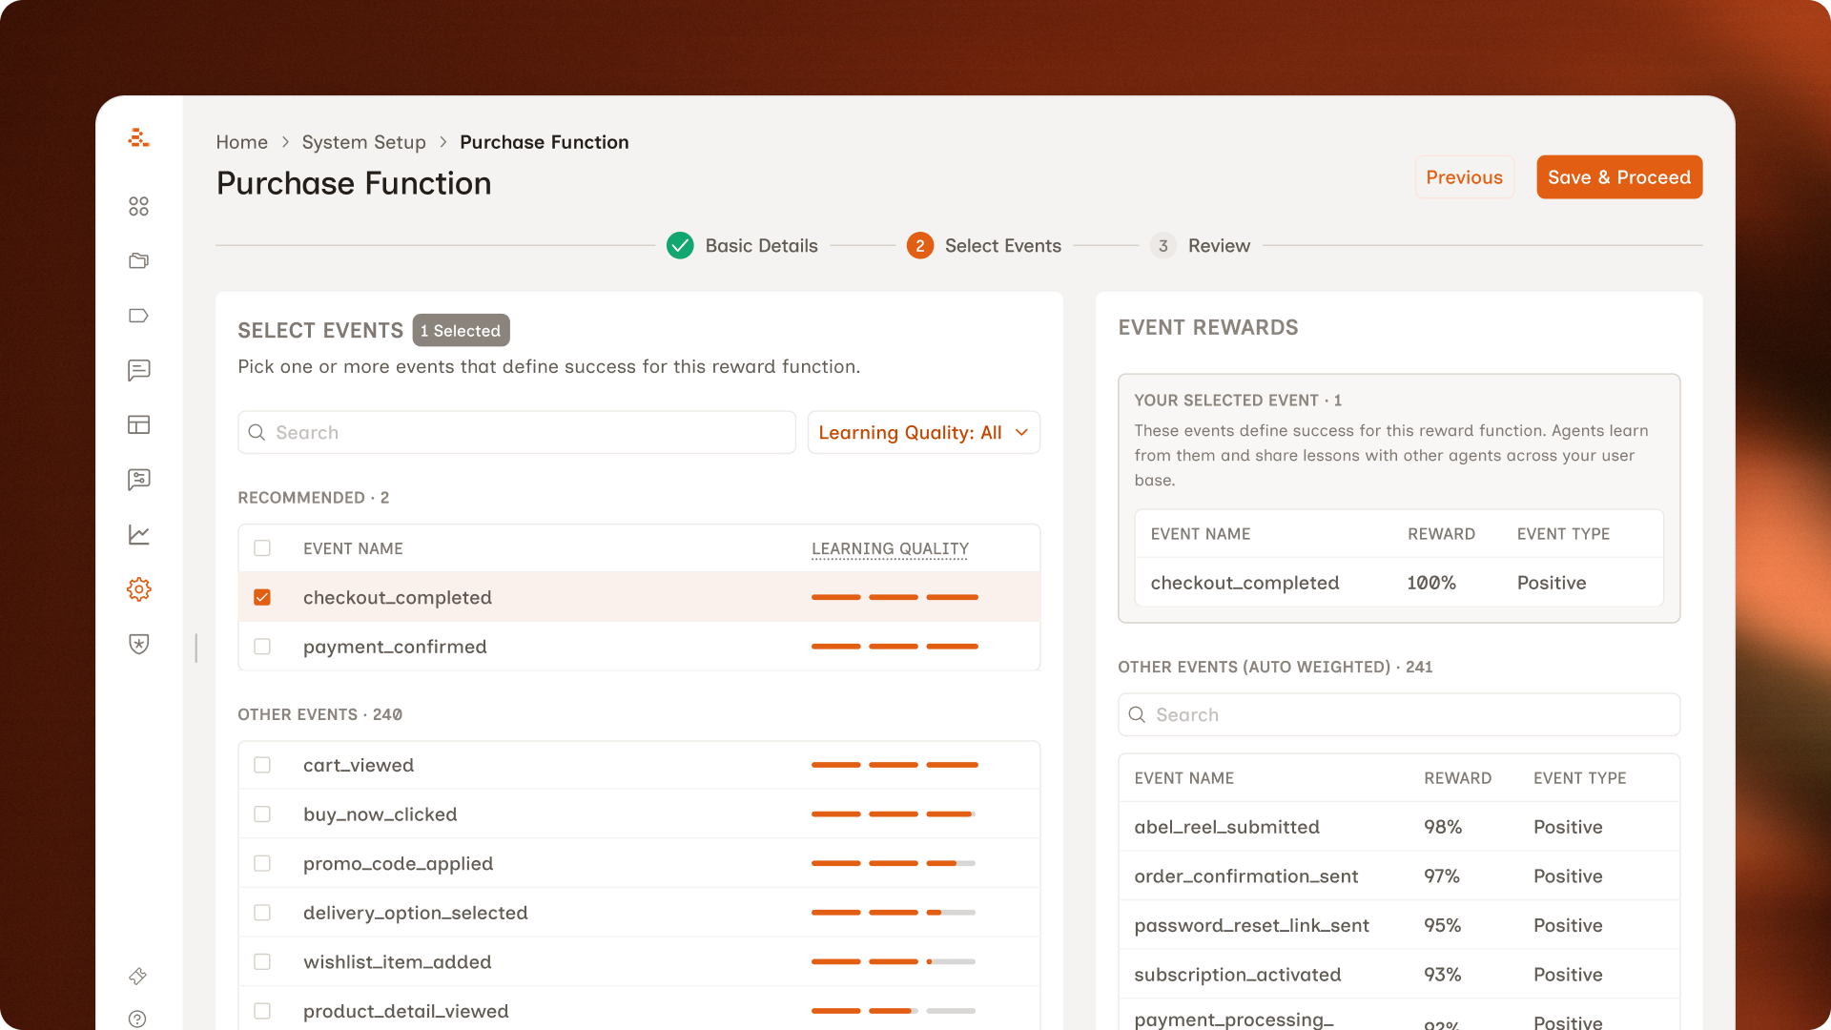Screen dimensions: 1831x1030
Task: Click abel_reel_submitted in rewards table
Action: (1226, 827)
